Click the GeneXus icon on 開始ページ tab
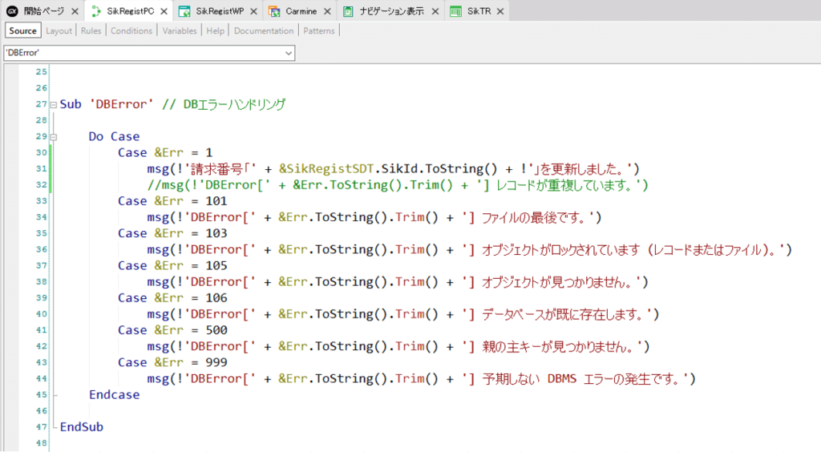The height and width of the screenshot is (452, 821). coord(12,11)
